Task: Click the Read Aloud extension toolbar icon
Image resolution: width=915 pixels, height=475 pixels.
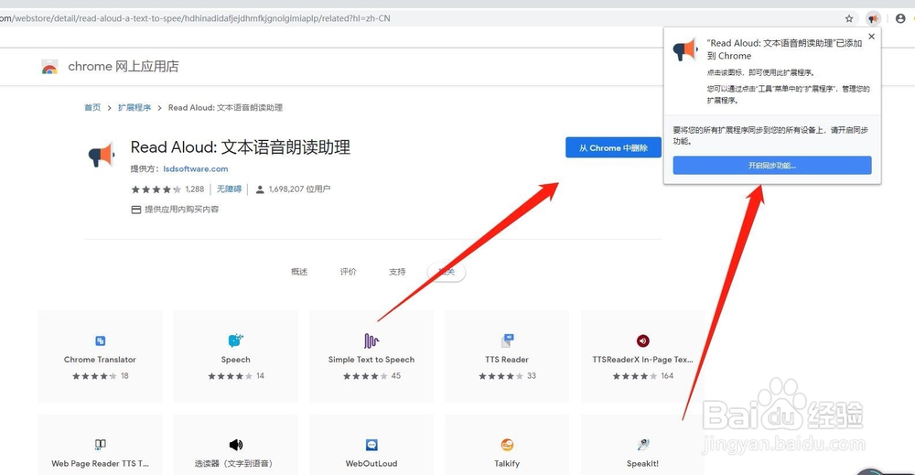Action: [873, 18]
